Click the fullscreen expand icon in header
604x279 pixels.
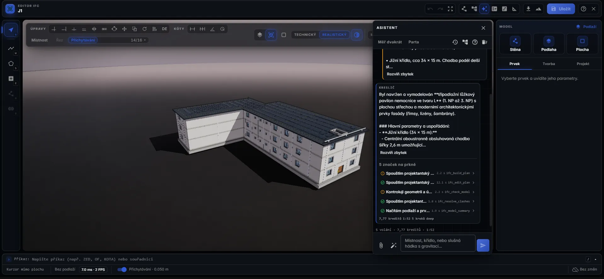click(450, 9)
